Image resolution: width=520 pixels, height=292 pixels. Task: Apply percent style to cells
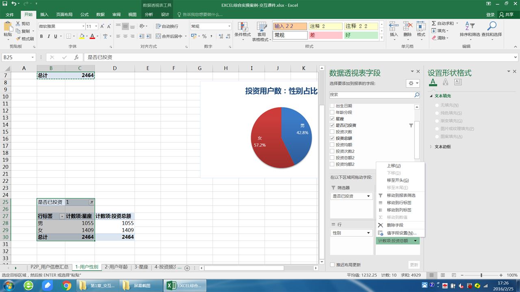tap(204, 36)
